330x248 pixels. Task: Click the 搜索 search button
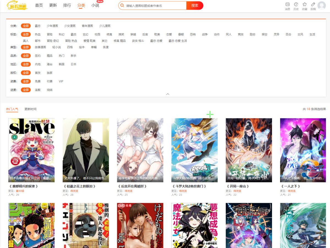pos(195,6)
